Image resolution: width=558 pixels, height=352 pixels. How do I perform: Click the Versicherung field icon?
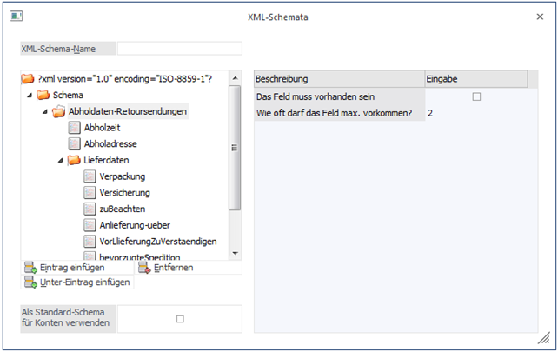(x=90, y=192)
